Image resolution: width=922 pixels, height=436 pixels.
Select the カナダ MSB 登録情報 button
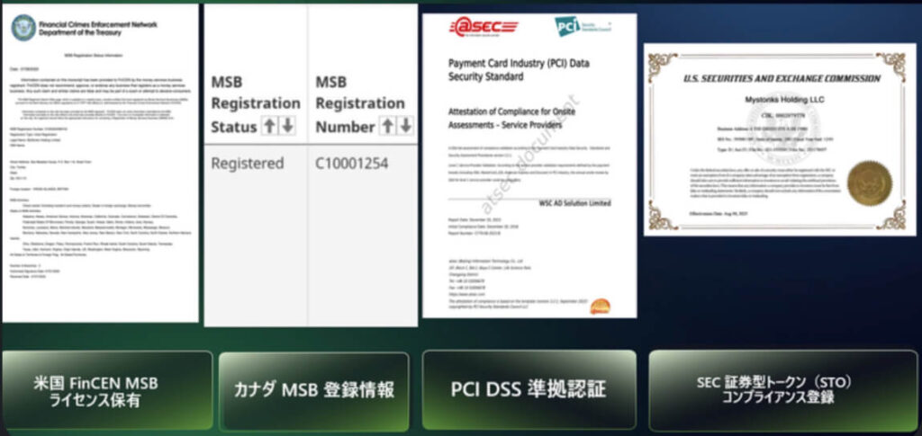click(x=314, y=390)
